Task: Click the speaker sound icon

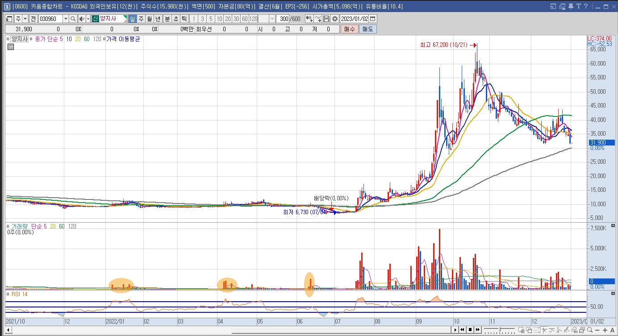Action: tap(82, 19)
